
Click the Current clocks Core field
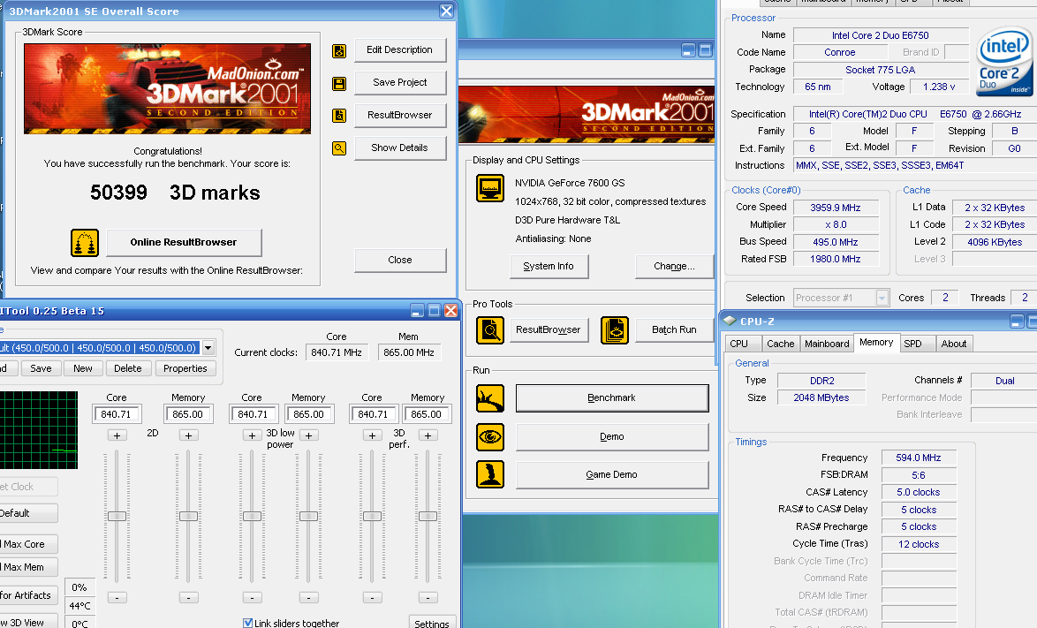[x=337, y=352]
